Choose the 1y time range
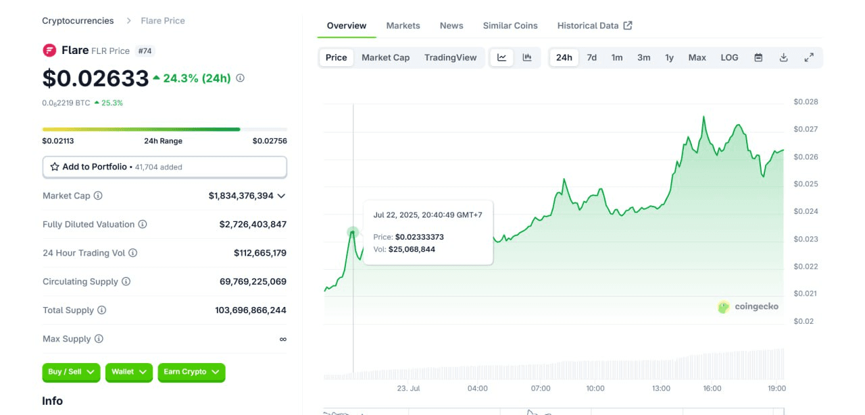This screenshot has width=865, height=415. (x=670, y=57)
